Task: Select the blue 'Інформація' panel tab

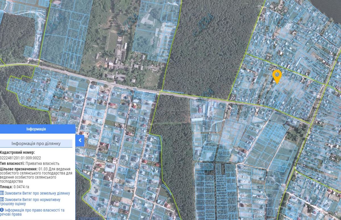Action: tap(36, 129)
